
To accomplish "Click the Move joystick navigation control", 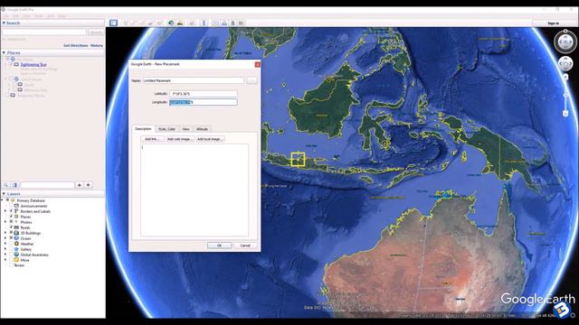I will (x=565, y=64).
